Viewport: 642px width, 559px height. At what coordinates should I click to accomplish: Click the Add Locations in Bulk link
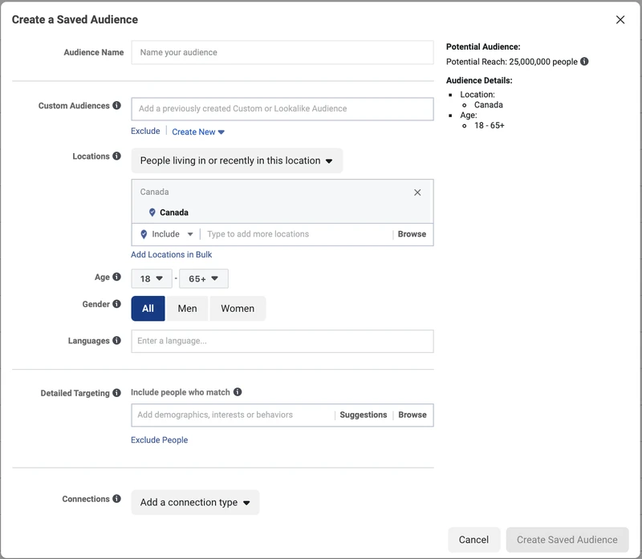(171, 254)
